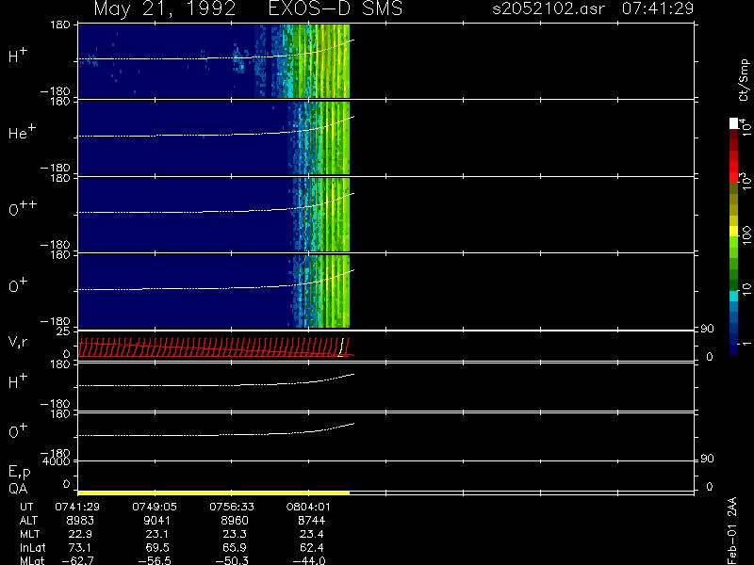The image size is (754, 565).
Task: Click inside the He+ spectrogram panel
Action: (x=214, y=137)
